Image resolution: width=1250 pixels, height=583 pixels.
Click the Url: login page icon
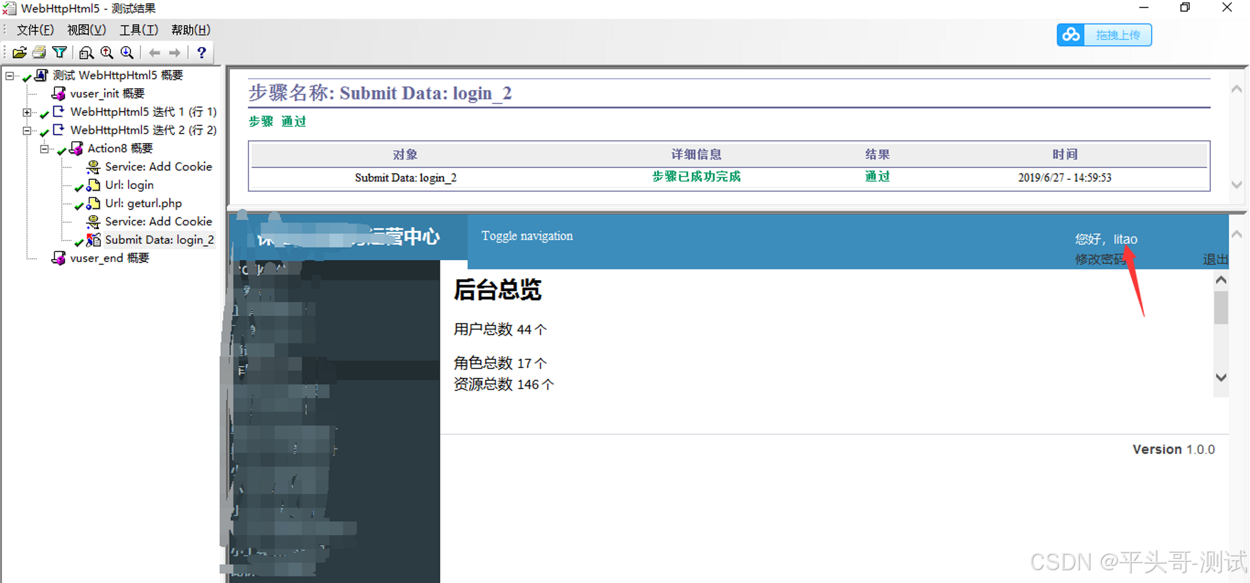click(x=93, y=185)
